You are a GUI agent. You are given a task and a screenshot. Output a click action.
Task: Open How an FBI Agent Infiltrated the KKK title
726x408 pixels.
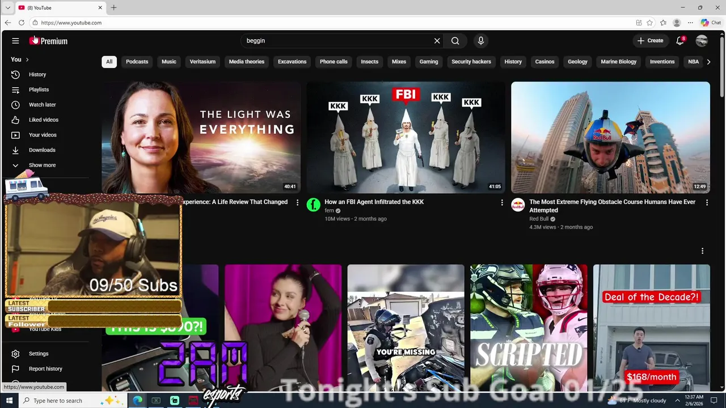click(374, 202)
